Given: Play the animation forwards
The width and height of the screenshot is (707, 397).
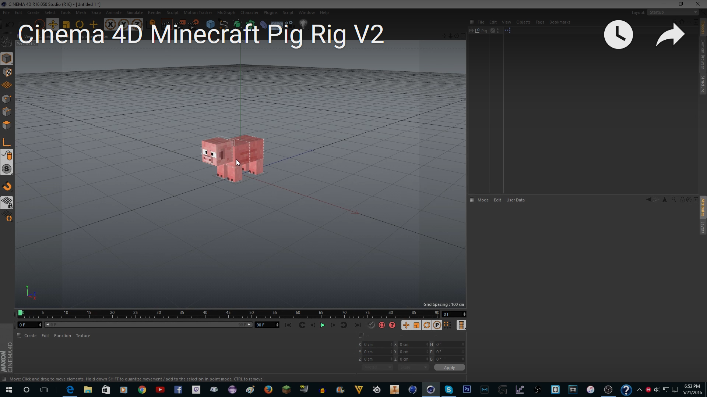Looking at the screenshot, I should pos(323,325).
